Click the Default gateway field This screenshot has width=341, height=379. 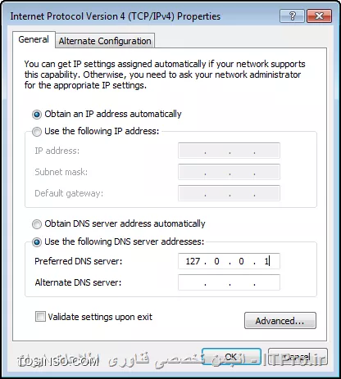click(x=229, y=193)
